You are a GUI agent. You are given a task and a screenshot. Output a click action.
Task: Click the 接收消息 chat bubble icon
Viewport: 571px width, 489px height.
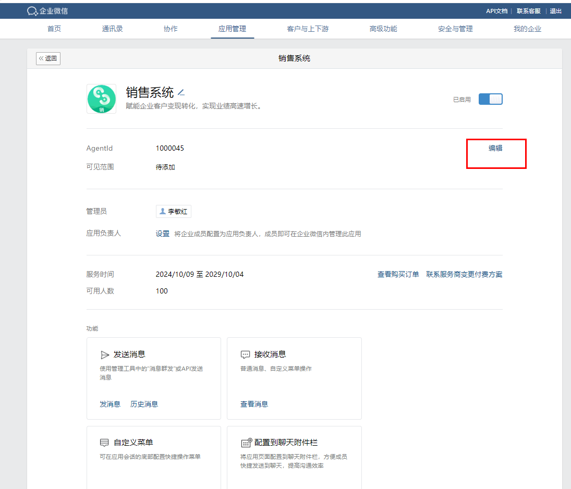point(245,354)
